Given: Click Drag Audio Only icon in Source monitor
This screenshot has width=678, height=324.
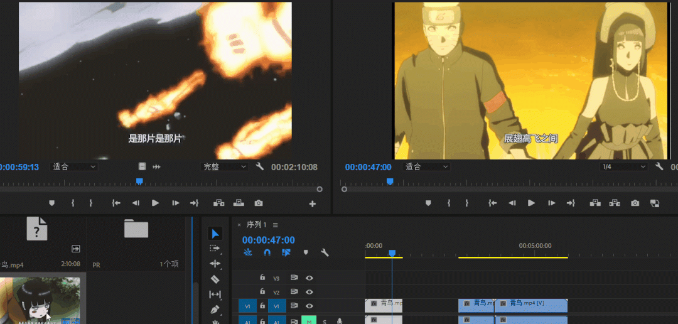Looking at the screenshot, I should pos(156,166).
